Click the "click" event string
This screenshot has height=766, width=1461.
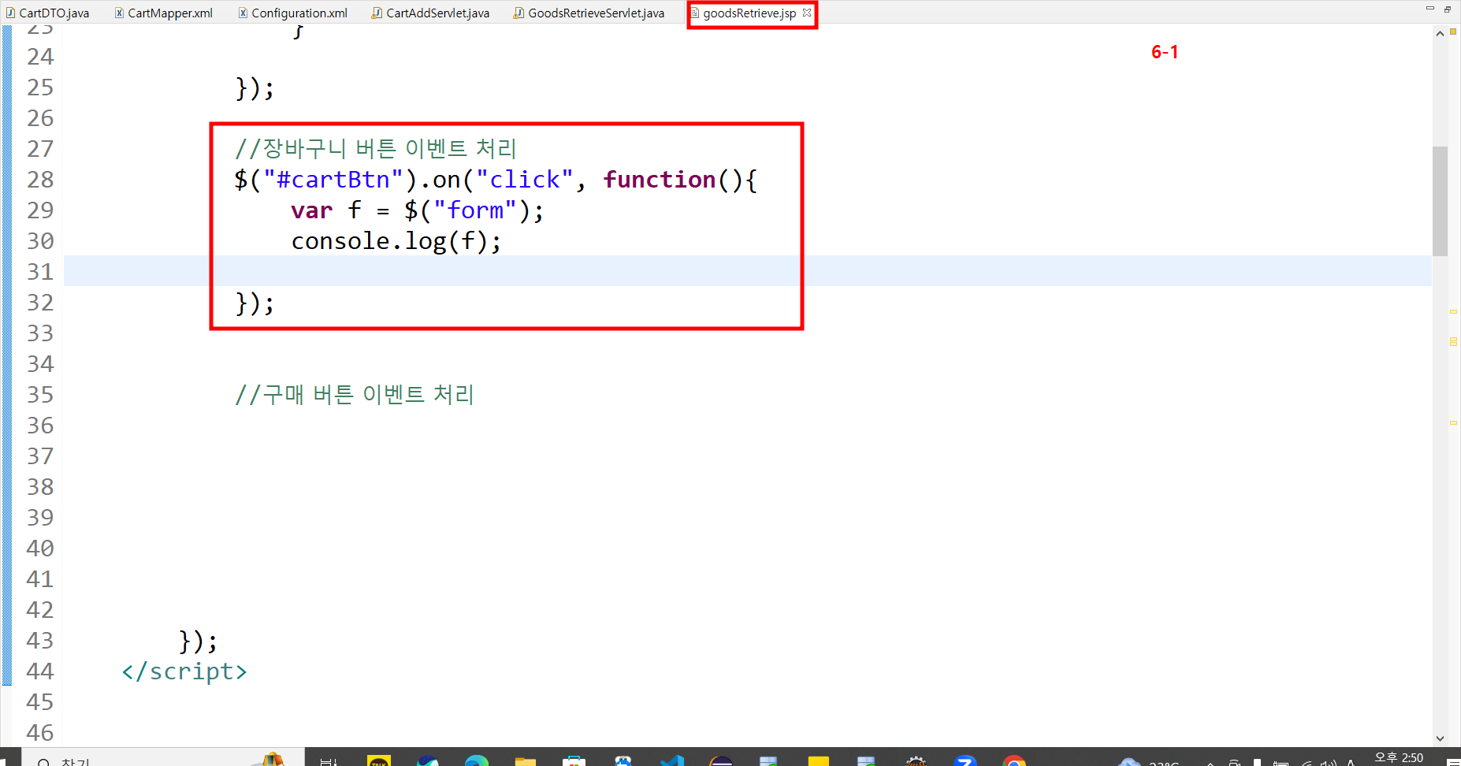(x=524, y=180)
